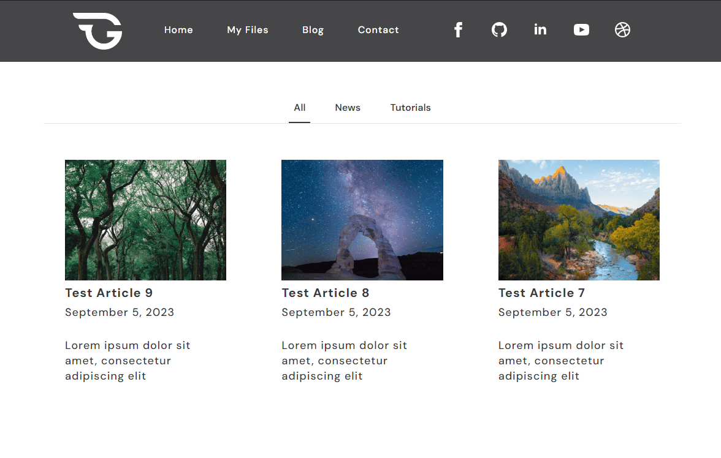Click the canyon river thumbnail image
The image size is (721, 458).
[579, 220]
